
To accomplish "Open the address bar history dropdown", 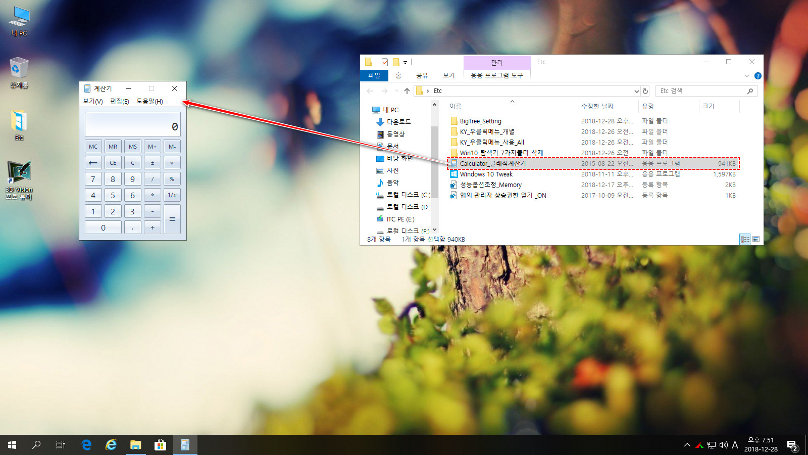I will point(636,91).
